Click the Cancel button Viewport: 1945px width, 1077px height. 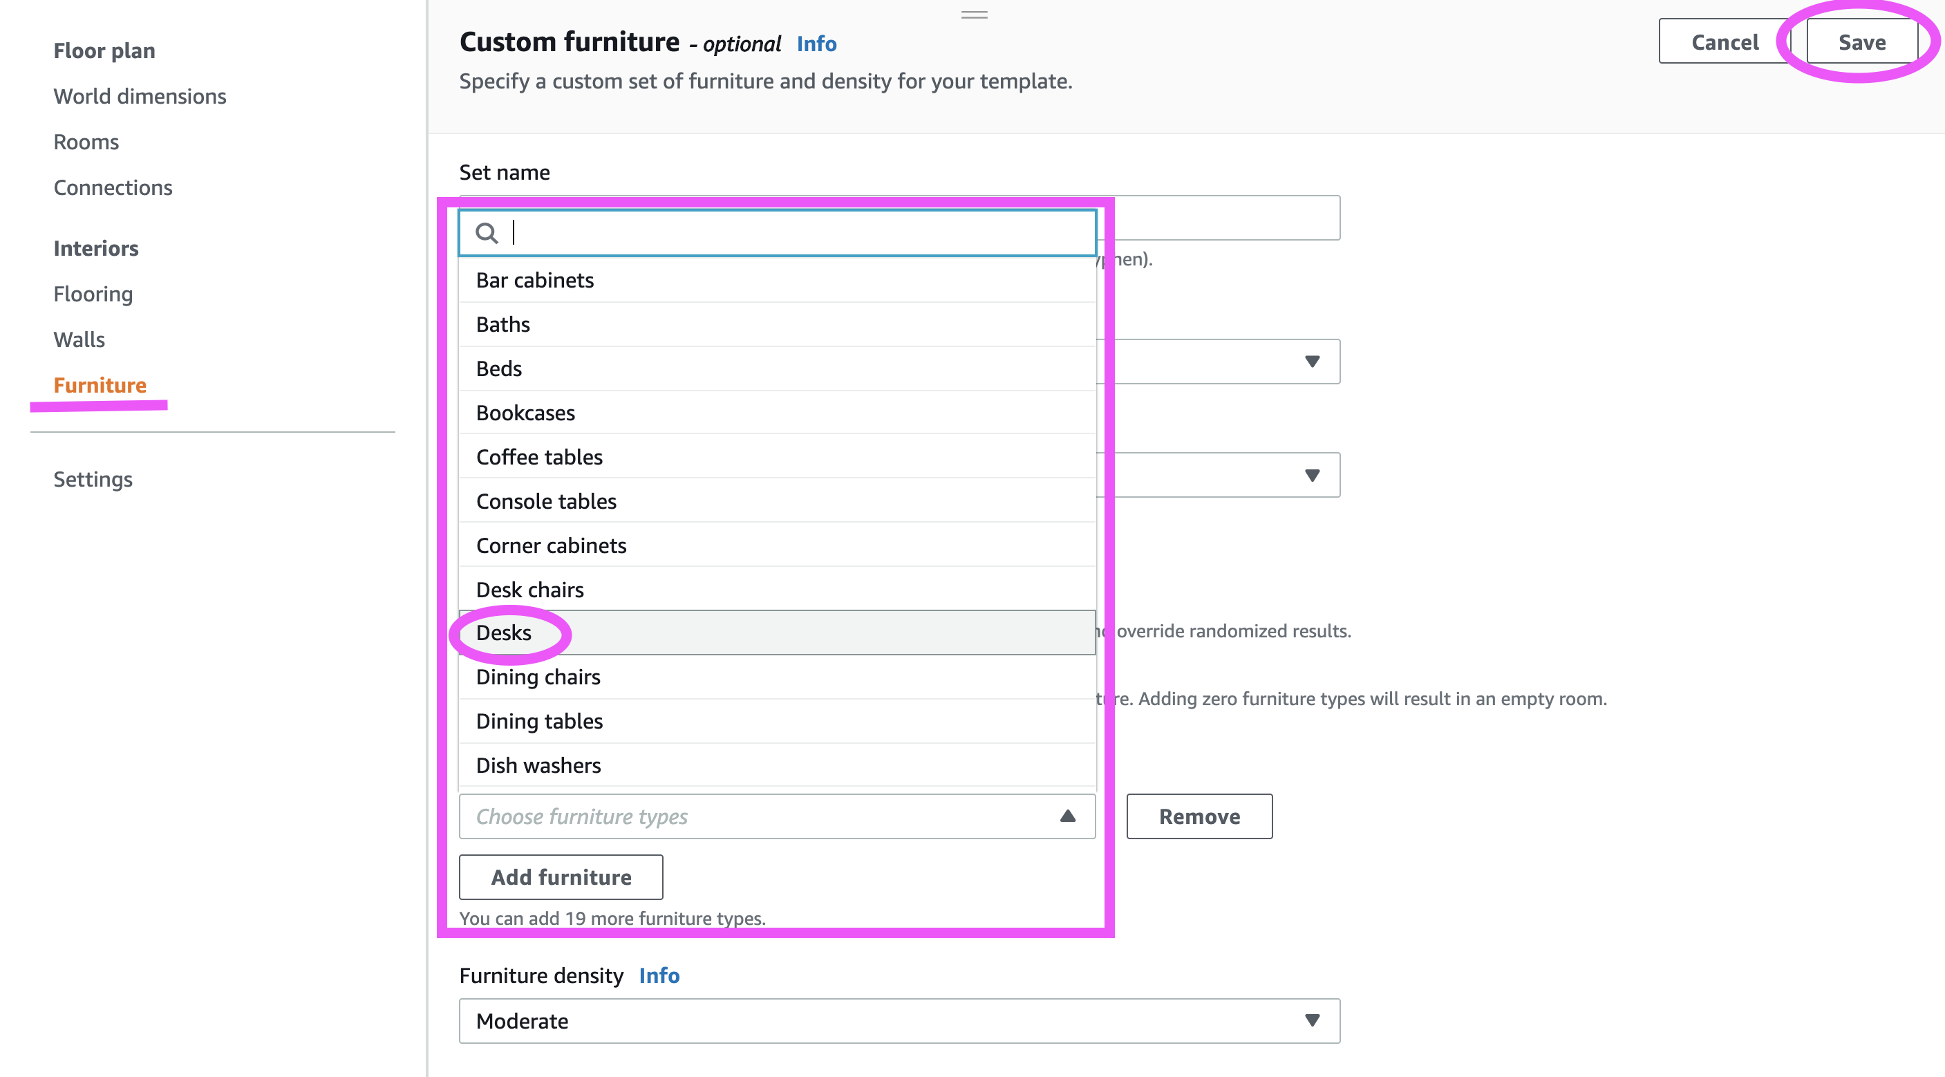click(x=1725, y=42)
